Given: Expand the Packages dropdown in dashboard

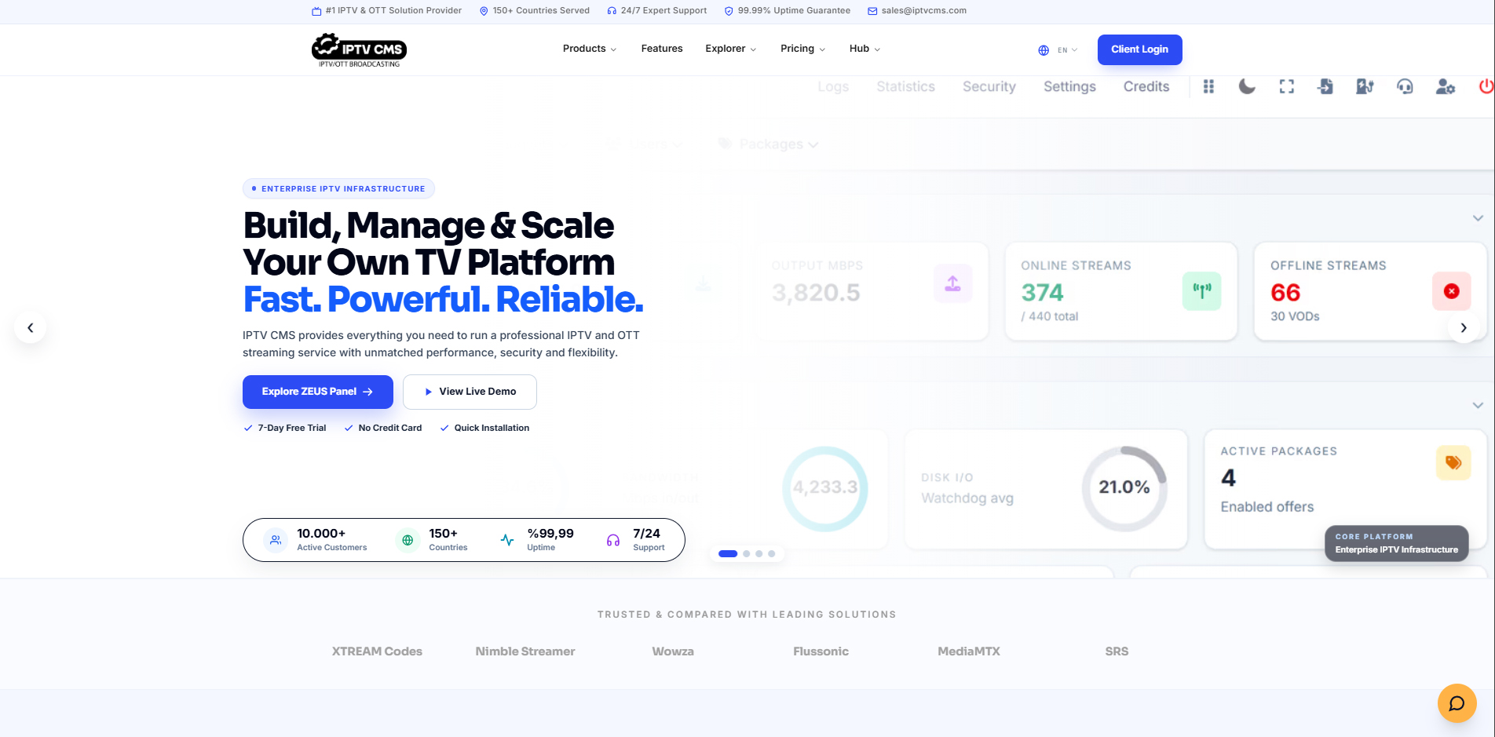Looking at the screenshot, I should (769, 144).
